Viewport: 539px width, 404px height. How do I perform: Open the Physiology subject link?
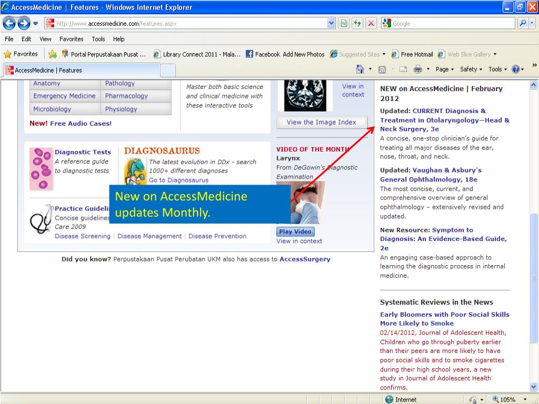tap(121, 109)
